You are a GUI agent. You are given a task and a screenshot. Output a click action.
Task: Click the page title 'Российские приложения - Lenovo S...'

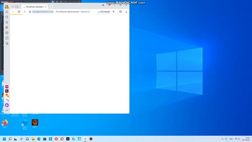pyautogui.click(x=73, y=12)
